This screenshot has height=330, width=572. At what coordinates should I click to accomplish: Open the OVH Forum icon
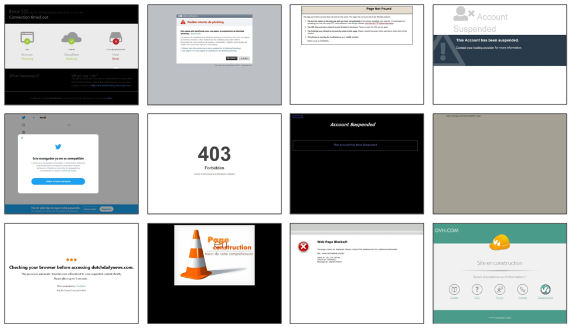[500, 290]
